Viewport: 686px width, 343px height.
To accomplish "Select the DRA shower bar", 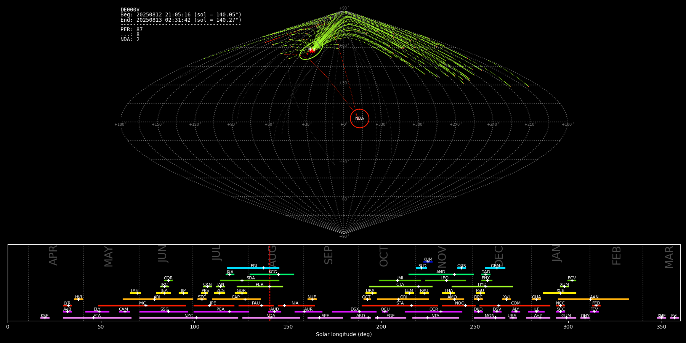I will pyautogui.click(x=371, y=293).
